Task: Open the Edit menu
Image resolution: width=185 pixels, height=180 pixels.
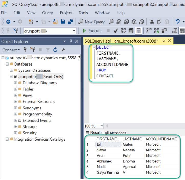Action: pos(17,13)
